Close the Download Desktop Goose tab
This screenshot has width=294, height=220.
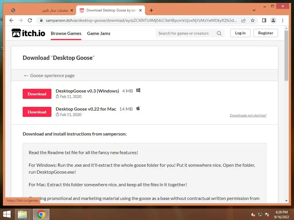pos(140,10)
